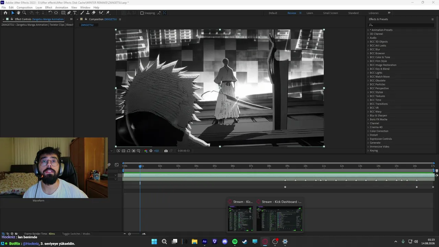Viewport: 439px width, 247px height.
Task: Select the Rotation tool
Action: point(50,13)
